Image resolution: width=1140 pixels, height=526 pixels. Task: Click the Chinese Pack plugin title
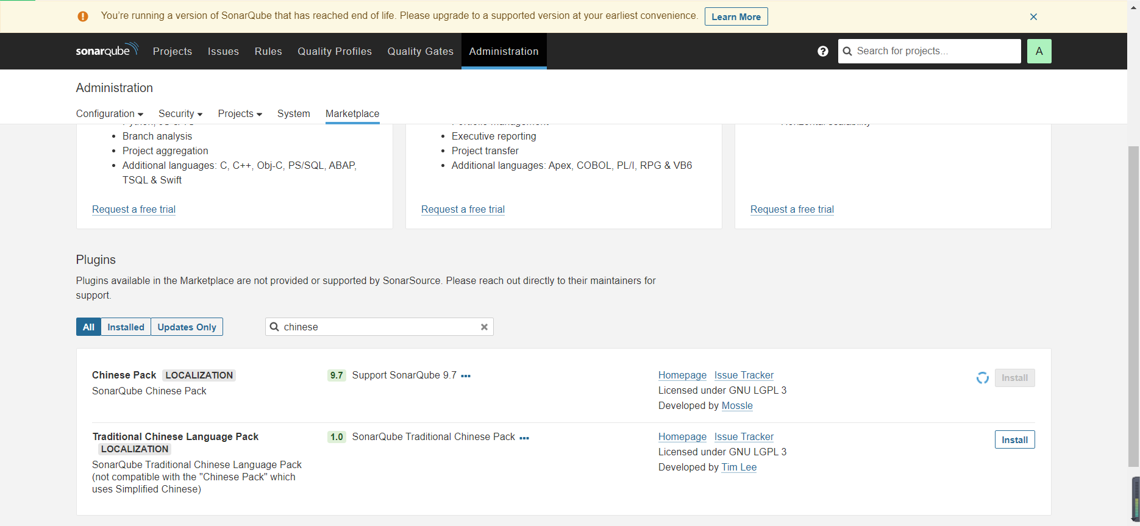pyautogui.click(x=124, y=375)
